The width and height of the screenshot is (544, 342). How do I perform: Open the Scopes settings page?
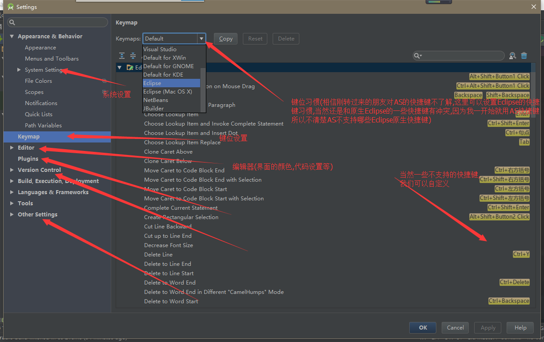(x=34, y=92)
